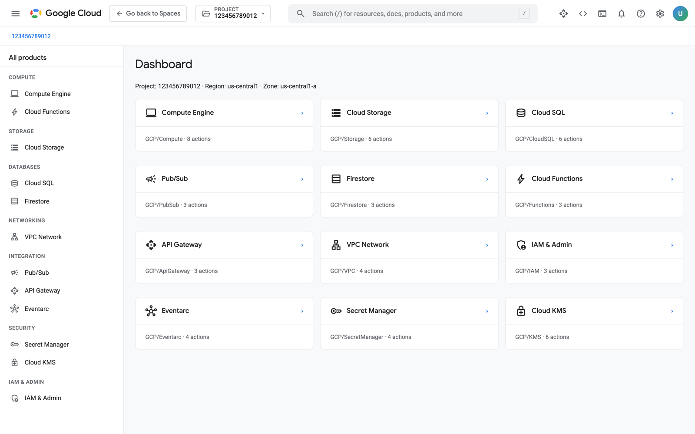695x434 pixels.
Task: Select IAM & Admin in the sidebar
Action: point(61,398)
